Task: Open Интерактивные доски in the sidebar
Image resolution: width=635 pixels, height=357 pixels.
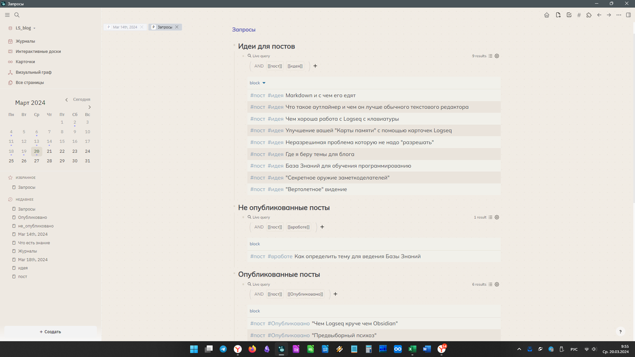Action: point(38,51)
